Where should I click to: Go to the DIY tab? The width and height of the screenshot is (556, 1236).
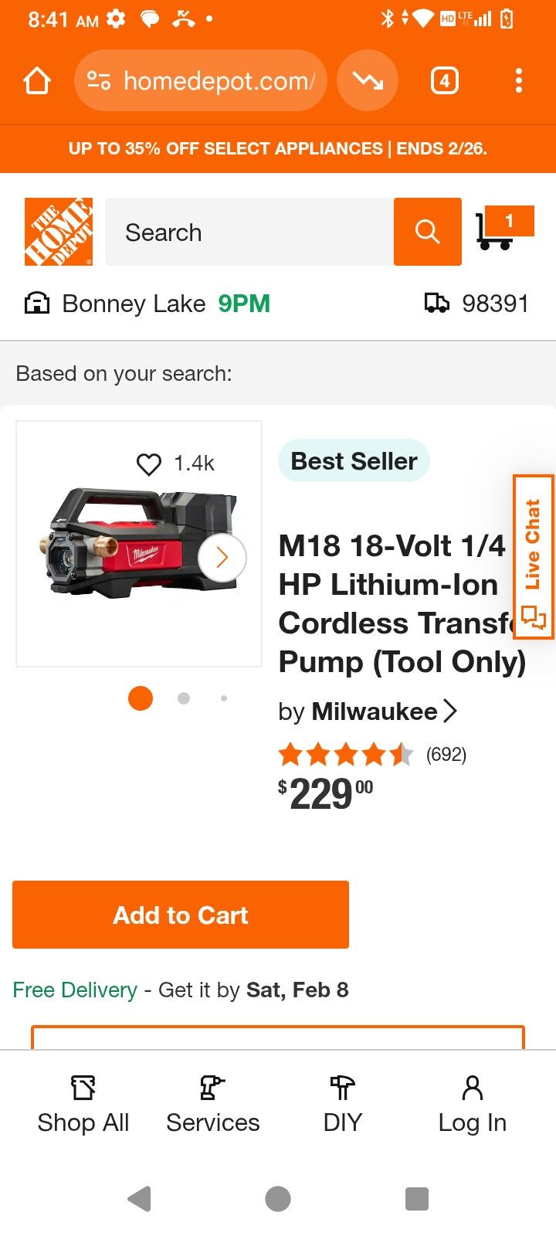click(342, 1105)
